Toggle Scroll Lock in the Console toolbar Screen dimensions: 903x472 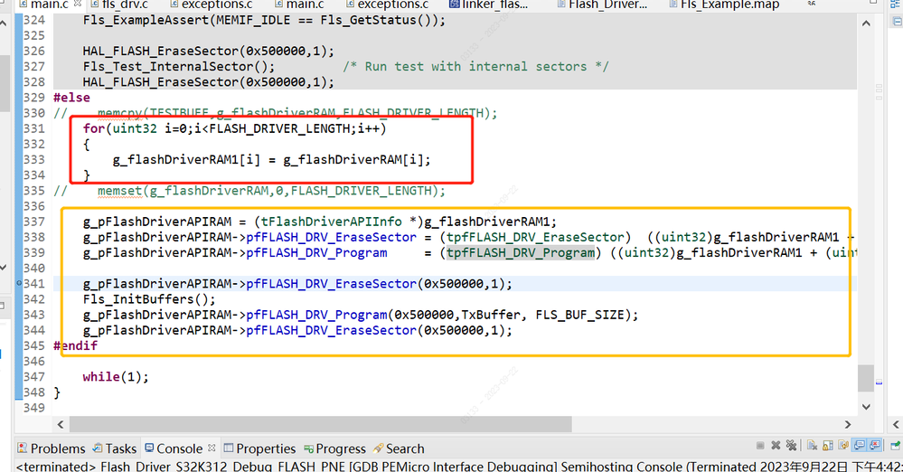[828, 446]
